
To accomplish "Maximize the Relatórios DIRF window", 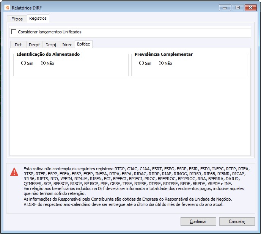I will click(x=238, y=8).
